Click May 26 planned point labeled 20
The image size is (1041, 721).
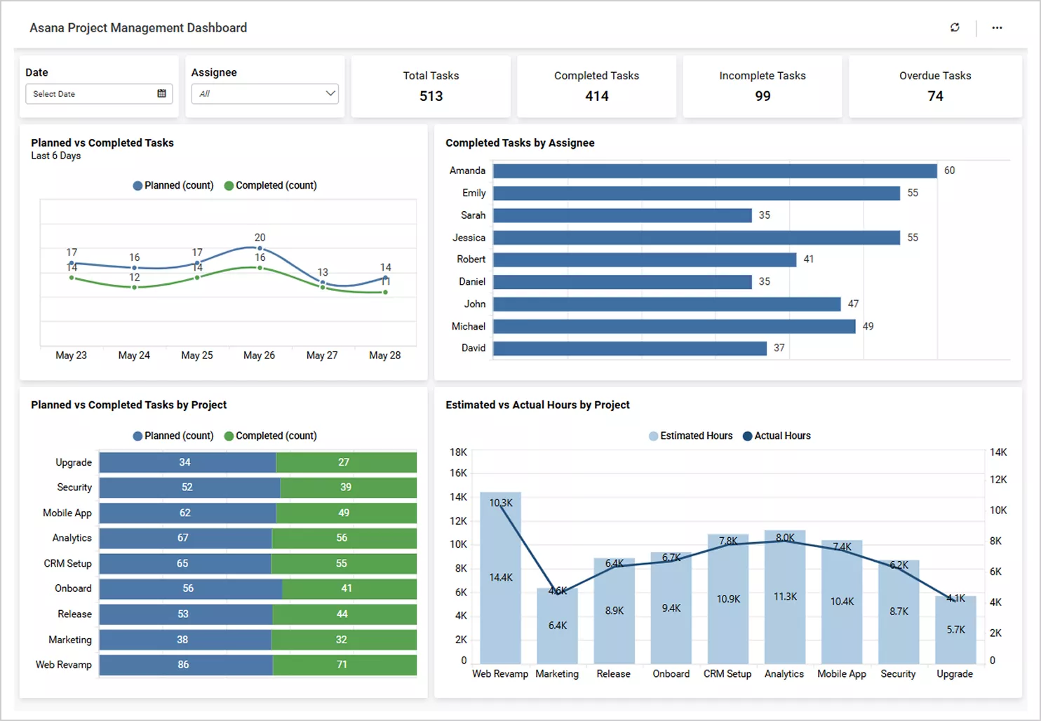coord(260,248)
